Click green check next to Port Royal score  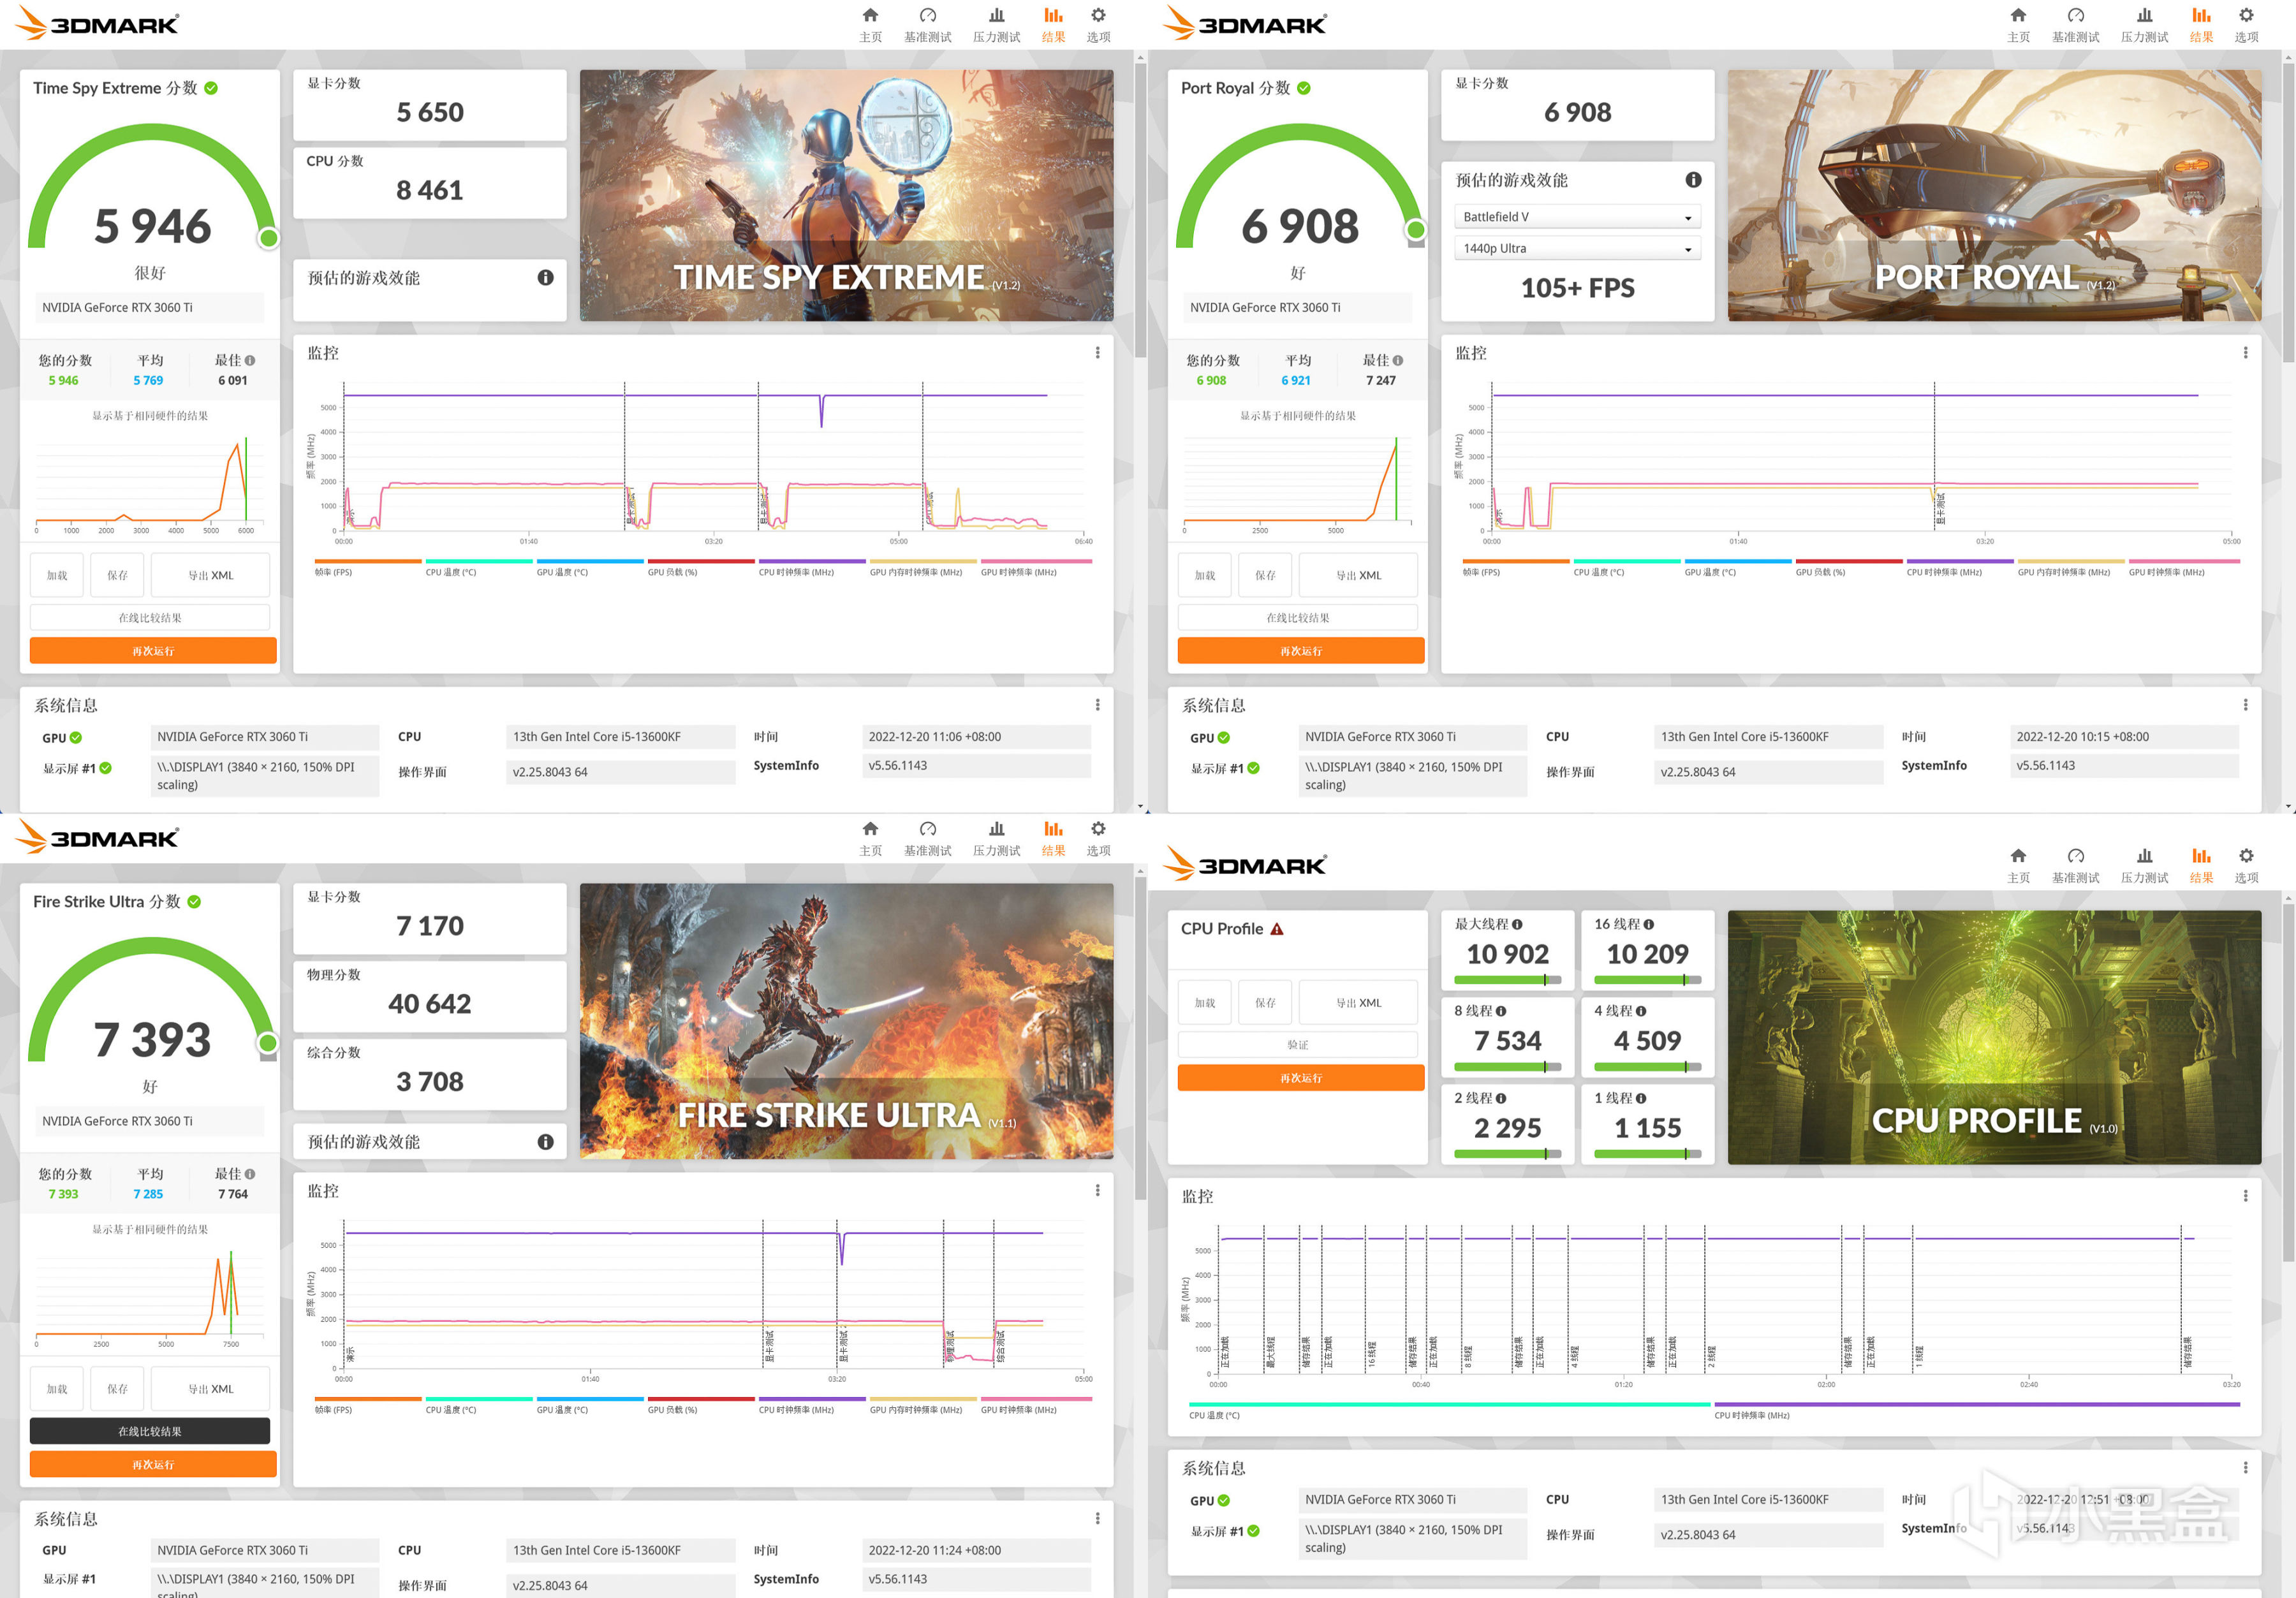(1303, 88)
